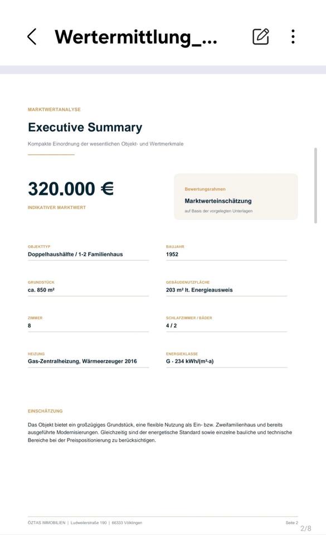Click the 320.000 € market value
326x535 pixels.
pos(71,189)
